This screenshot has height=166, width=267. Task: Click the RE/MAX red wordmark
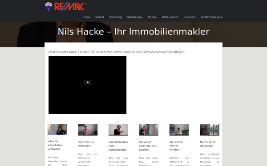point(70,7)
